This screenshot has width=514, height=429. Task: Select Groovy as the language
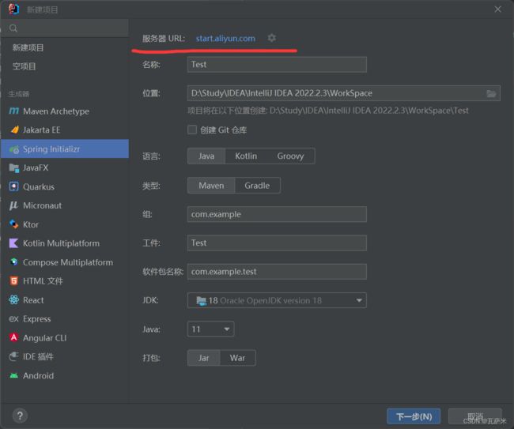(x=290, y=156)
